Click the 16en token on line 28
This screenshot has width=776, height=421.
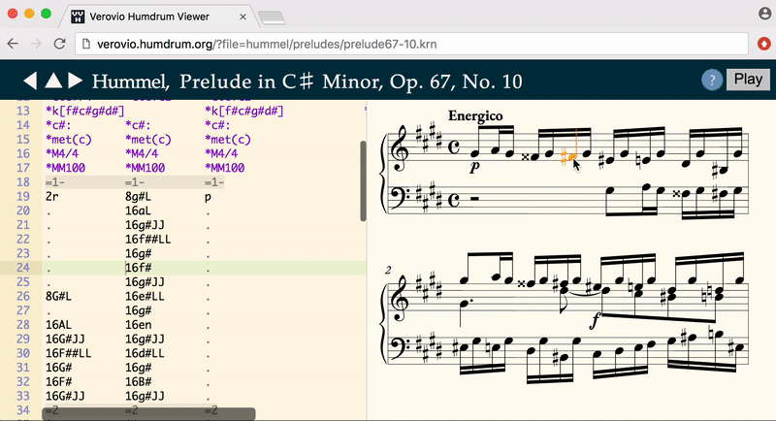[x=138, y=325]
